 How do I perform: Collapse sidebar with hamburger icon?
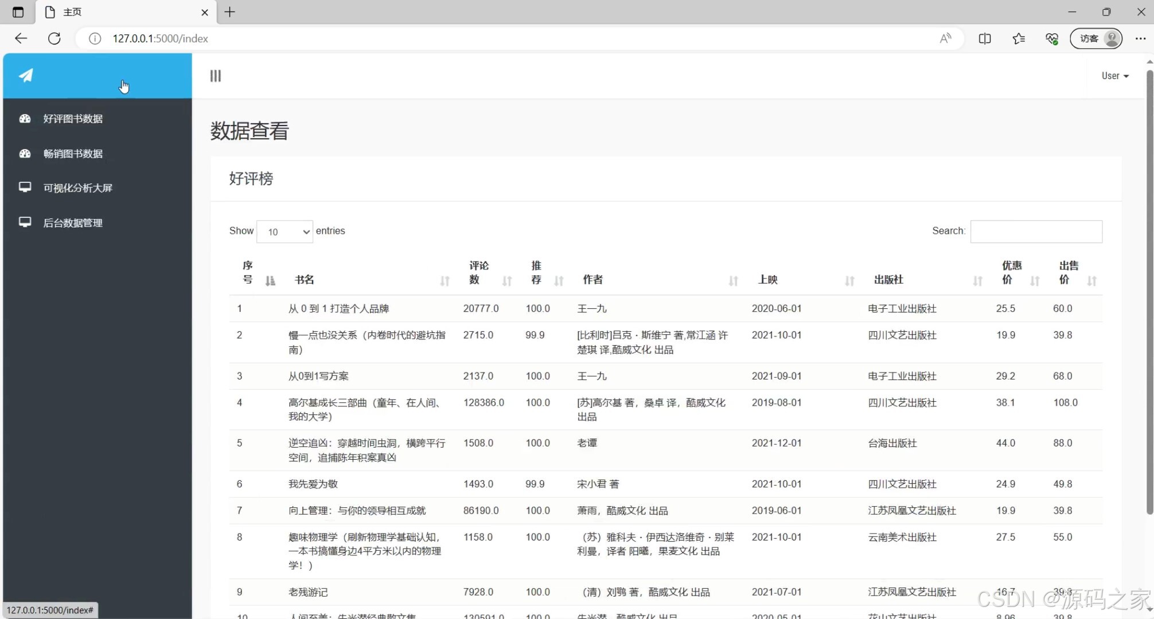tap(215, 75)
